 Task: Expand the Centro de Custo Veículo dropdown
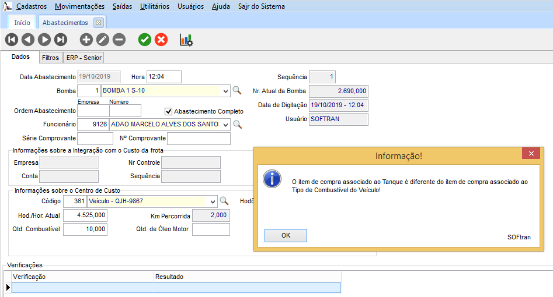coord(212,201)
